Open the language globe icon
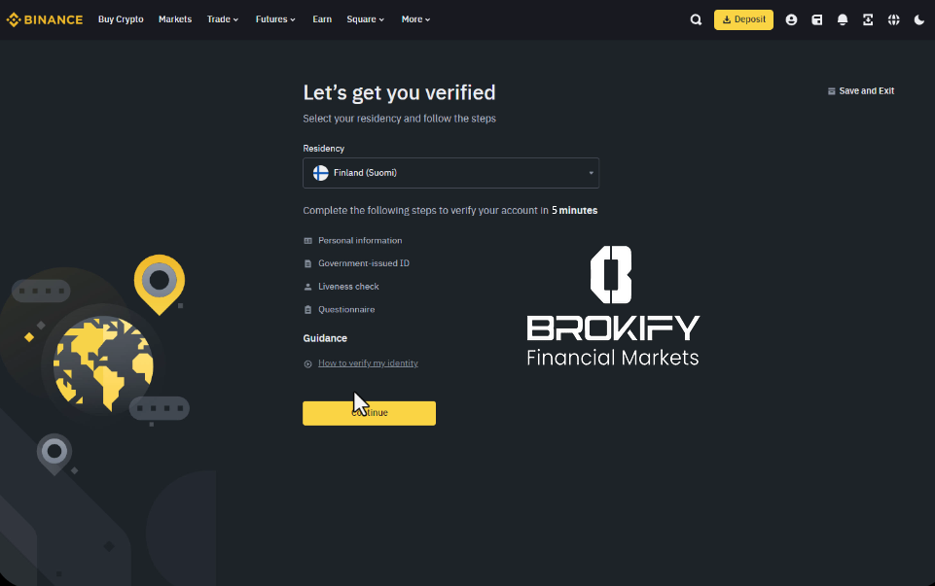This screenshot has width=935, height=586. click(x=894, y=19)
